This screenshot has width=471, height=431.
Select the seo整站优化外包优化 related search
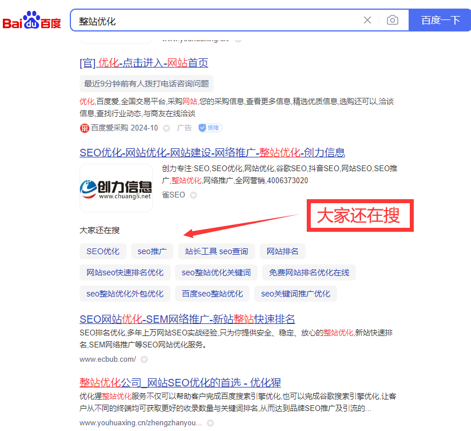pos(125,294)
